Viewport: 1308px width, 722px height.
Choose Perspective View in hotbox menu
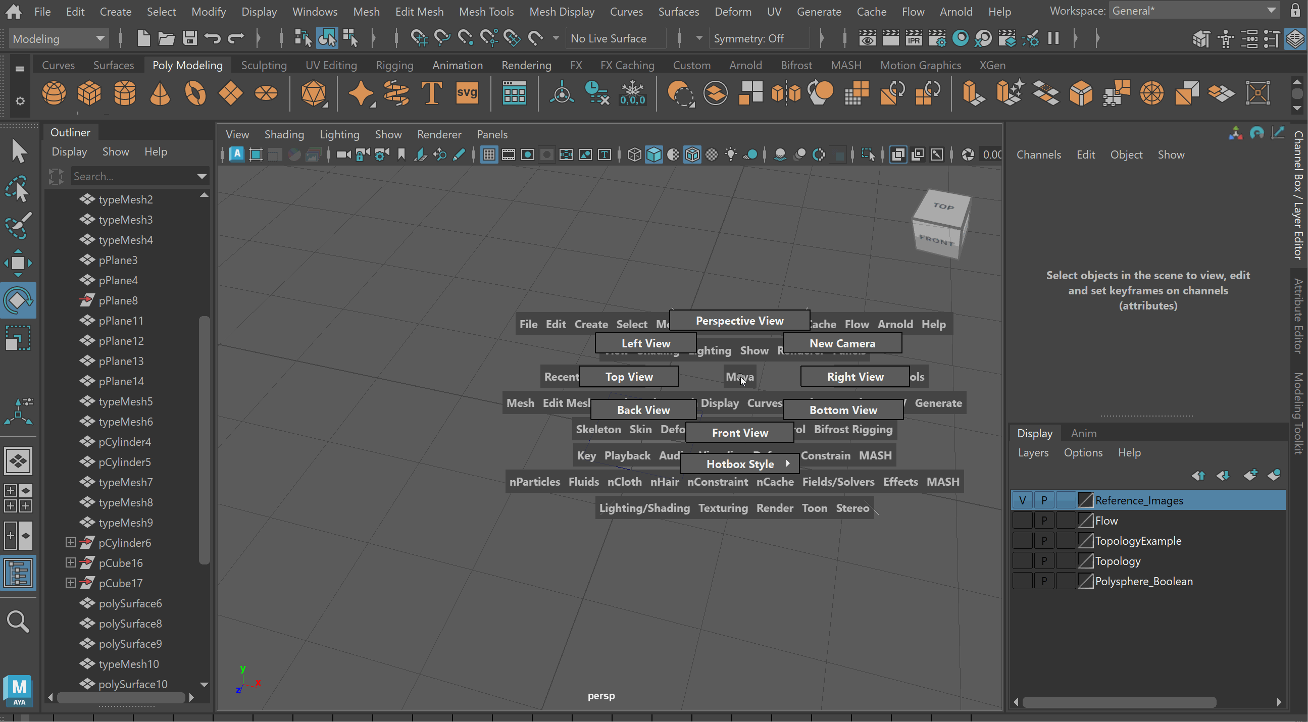click(x=739, y=321)
